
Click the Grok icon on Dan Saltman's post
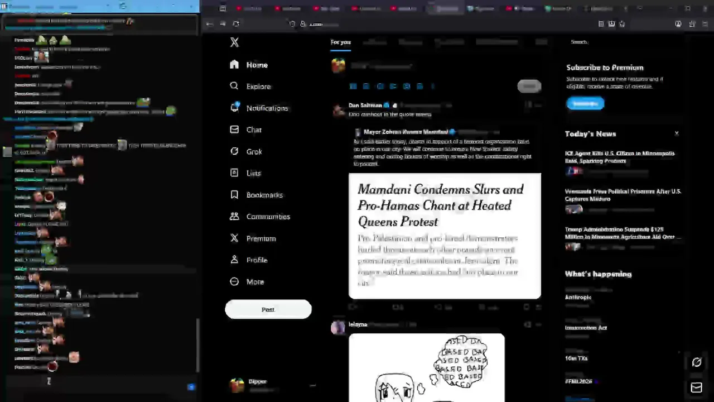click(527, 104)
